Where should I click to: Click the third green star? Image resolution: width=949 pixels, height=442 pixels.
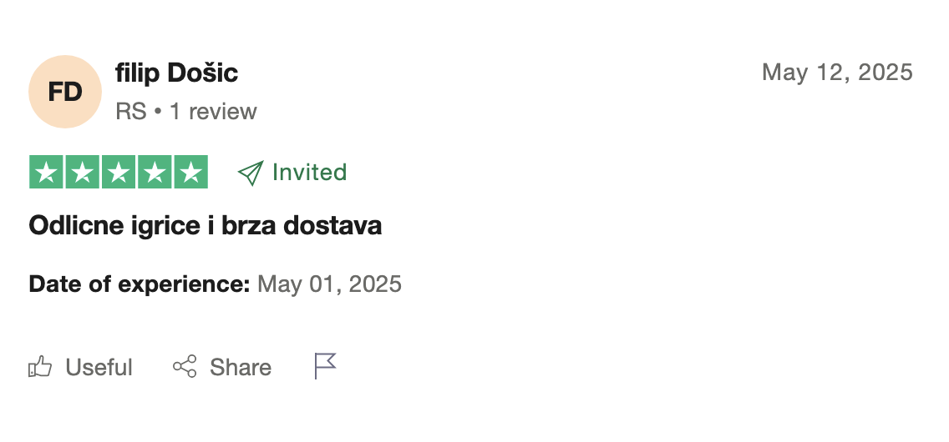coord(119,173)
